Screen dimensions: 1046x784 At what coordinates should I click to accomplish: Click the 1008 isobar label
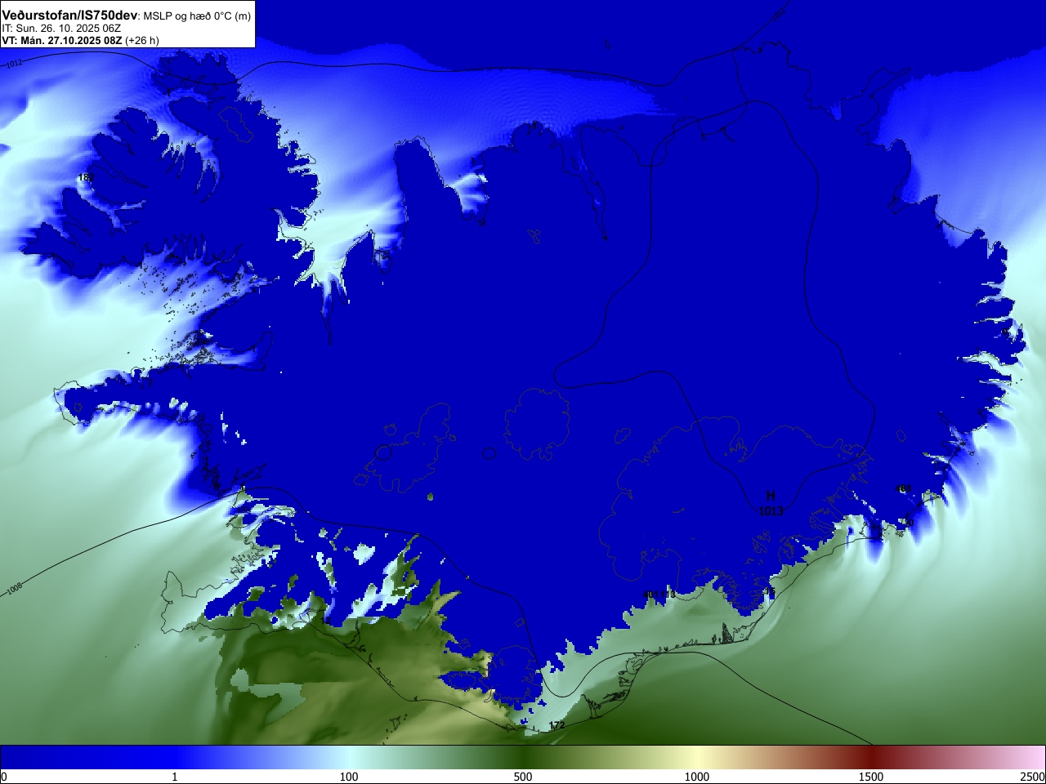tap(15, 588)
